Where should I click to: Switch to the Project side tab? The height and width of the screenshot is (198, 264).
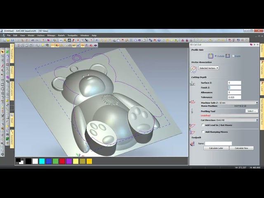tap(12, 71)
